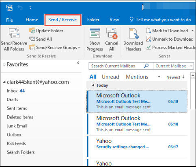Open RSS Feeds folder
The height and width of the screenshot is (167, 196).
(16, 143)
